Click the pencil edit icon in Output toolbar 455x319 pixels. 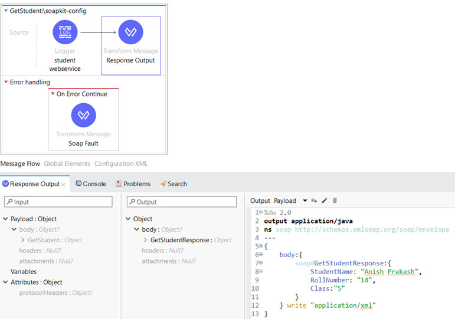pyautogui.click(x=325, y=200)
